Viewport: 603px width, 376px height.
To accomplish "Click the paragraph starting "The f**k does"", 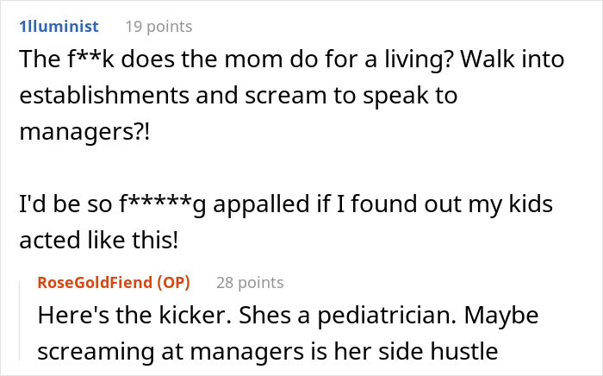I will [292, 95].
